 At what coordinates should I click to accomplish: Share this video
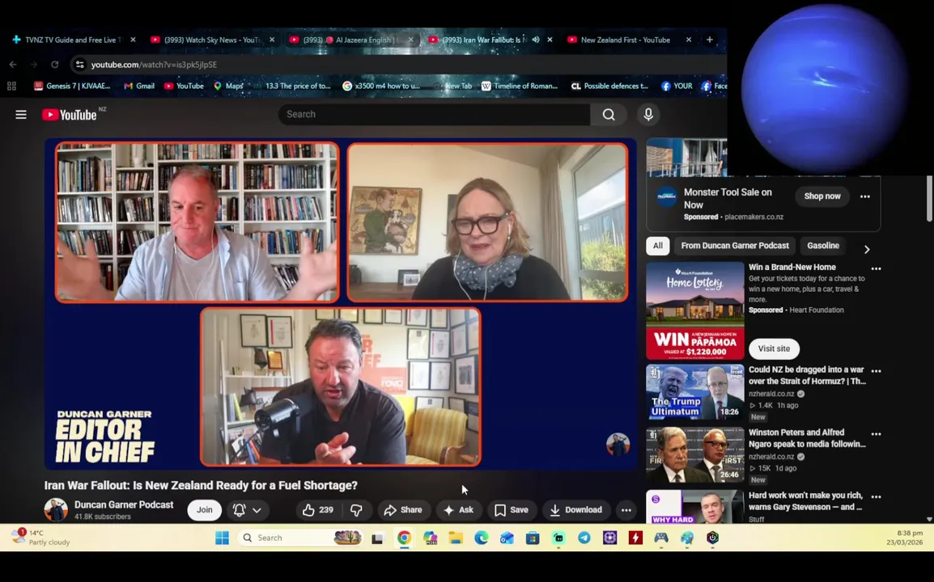click(x=403, y=510)
